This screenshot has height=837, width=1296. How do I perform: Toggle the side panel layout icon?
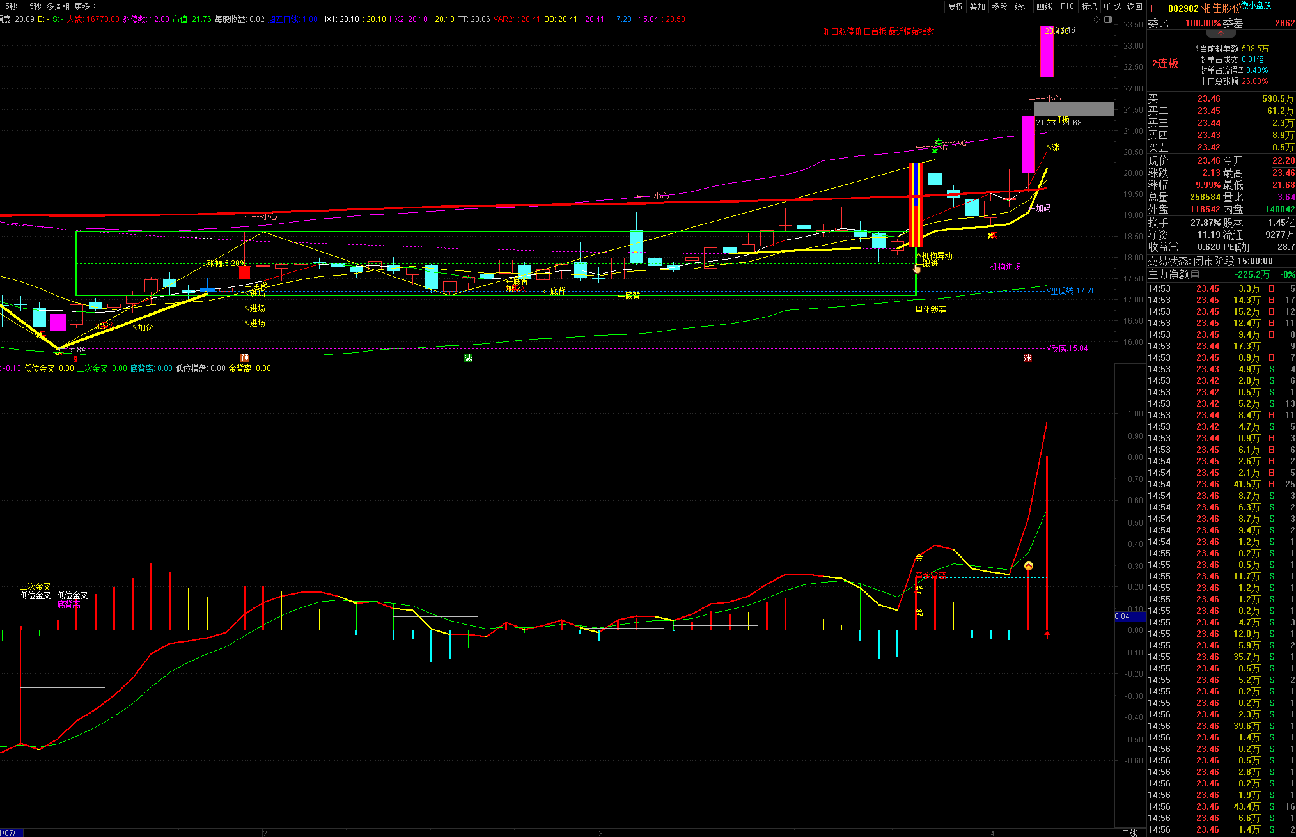point(1108,19)
